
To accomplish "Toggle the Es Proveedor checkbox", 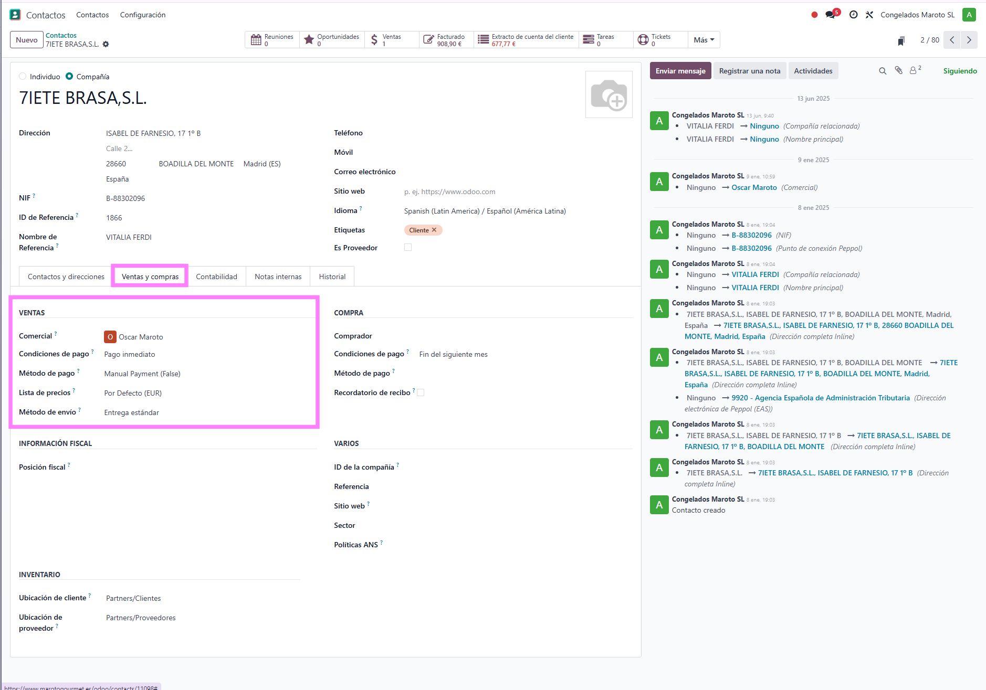I will click(408, 247).
